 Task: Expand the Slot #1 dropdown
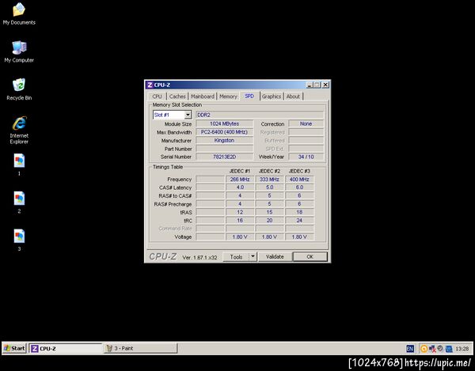click(x=188, y=115)
